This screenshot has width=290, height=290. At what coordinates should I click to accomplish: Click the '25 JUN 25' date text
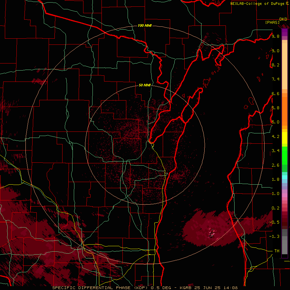click(207, 288)
